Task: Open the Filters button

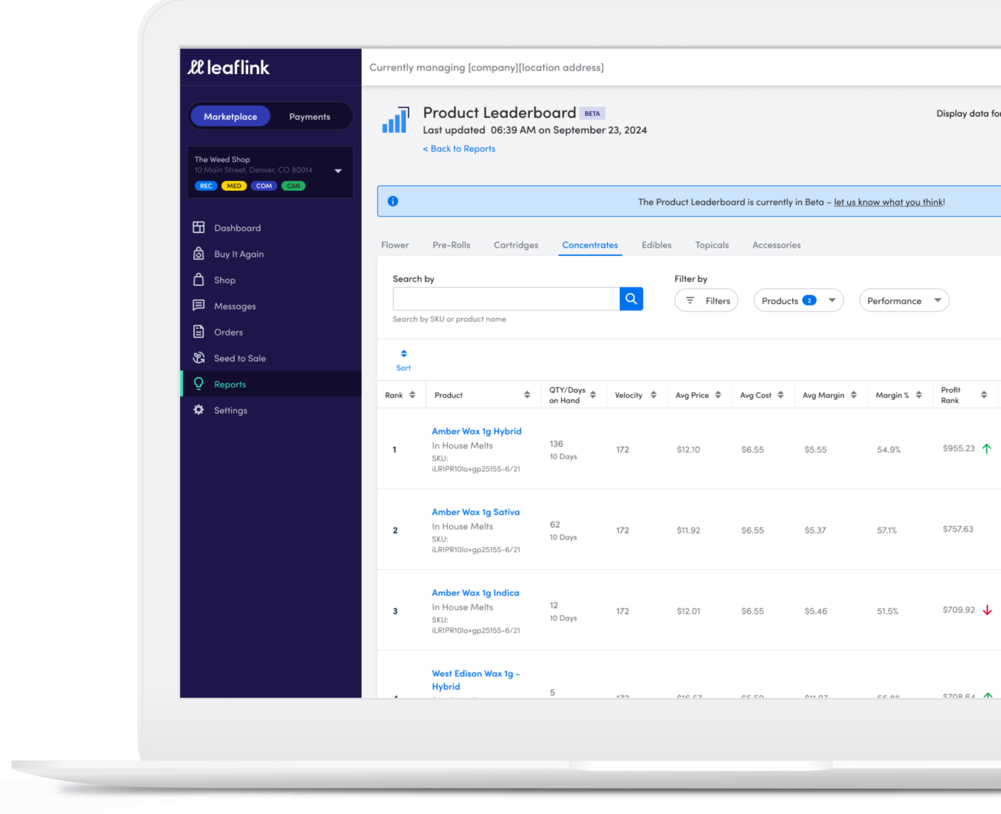Action: [706, 300]
